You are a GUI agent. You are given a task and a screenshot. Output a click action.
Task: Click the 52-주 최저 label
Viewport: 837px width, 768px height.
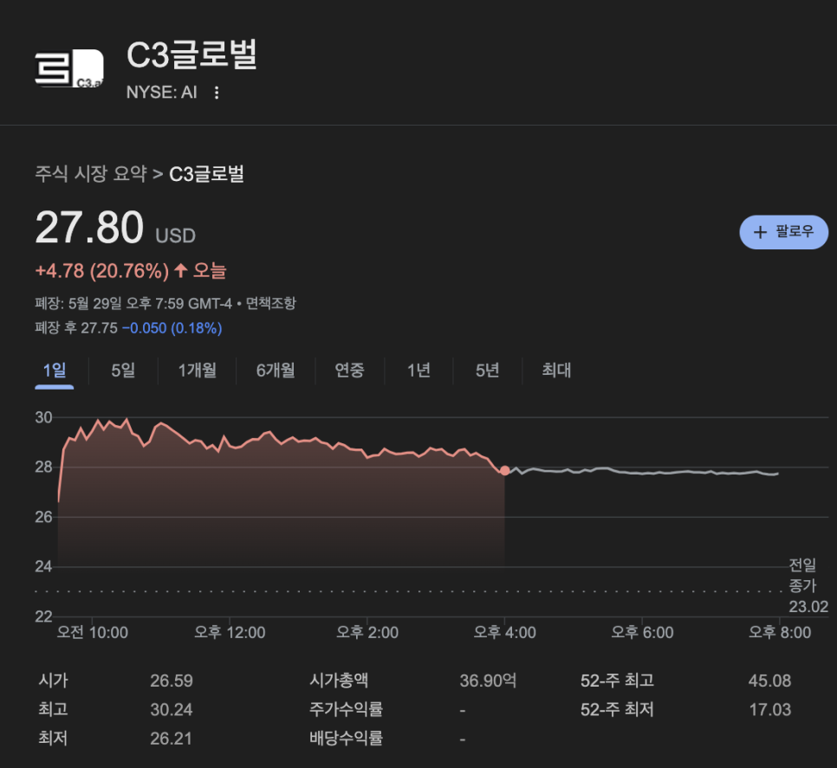[x=617, y=710]
